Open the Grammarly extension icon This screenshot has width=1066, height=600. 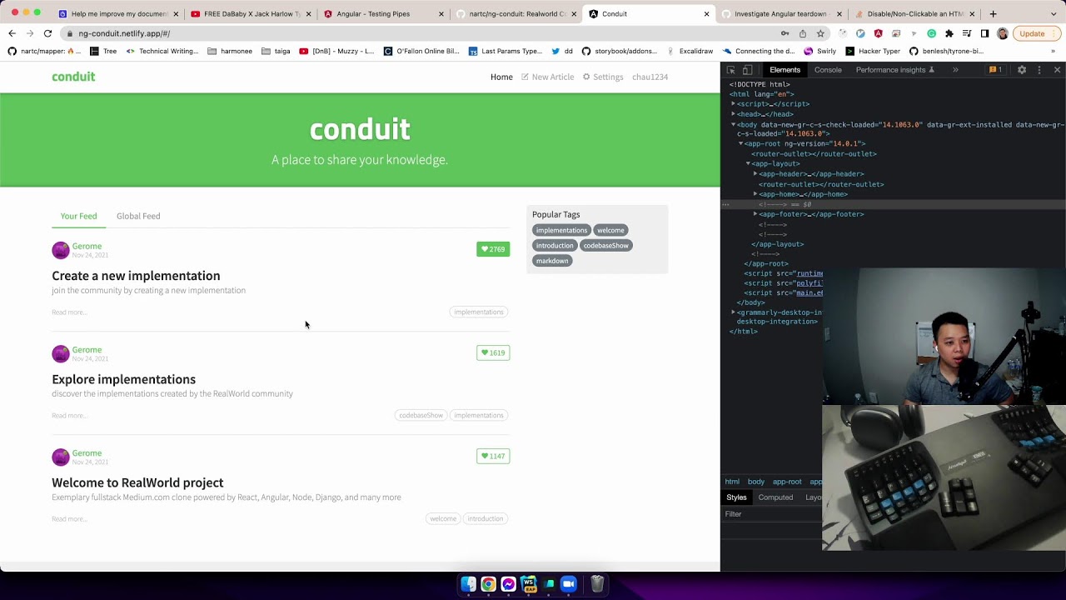click(931, 33)
